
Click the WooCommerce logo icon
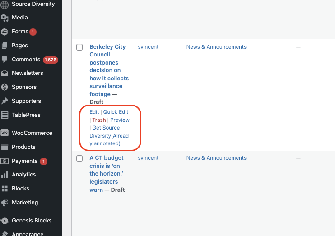(x=5, y=133)
